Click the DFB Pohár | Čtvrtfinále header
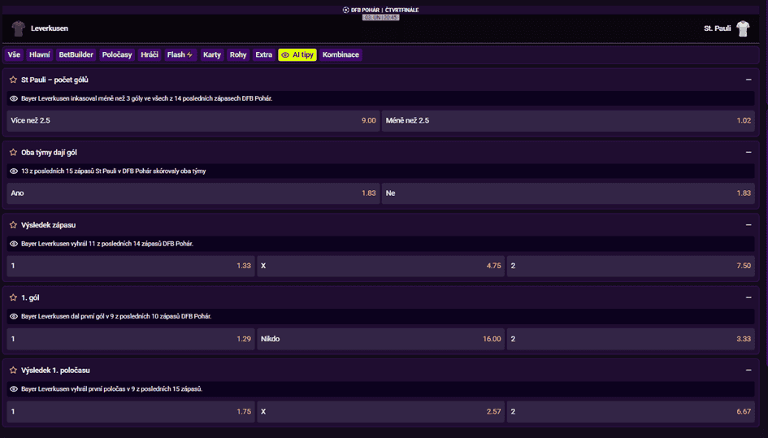This screenshot has height=438, width=768. (384, 10)
